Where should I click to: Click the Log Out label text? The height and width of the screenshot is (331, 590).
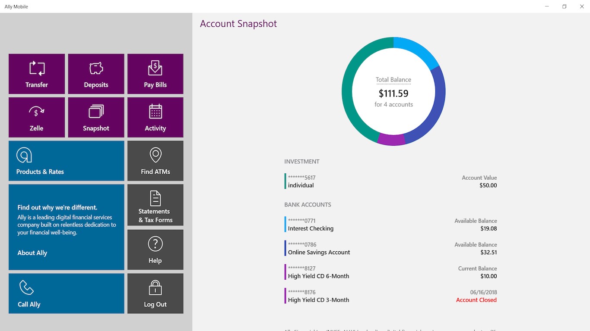(155, 304)
